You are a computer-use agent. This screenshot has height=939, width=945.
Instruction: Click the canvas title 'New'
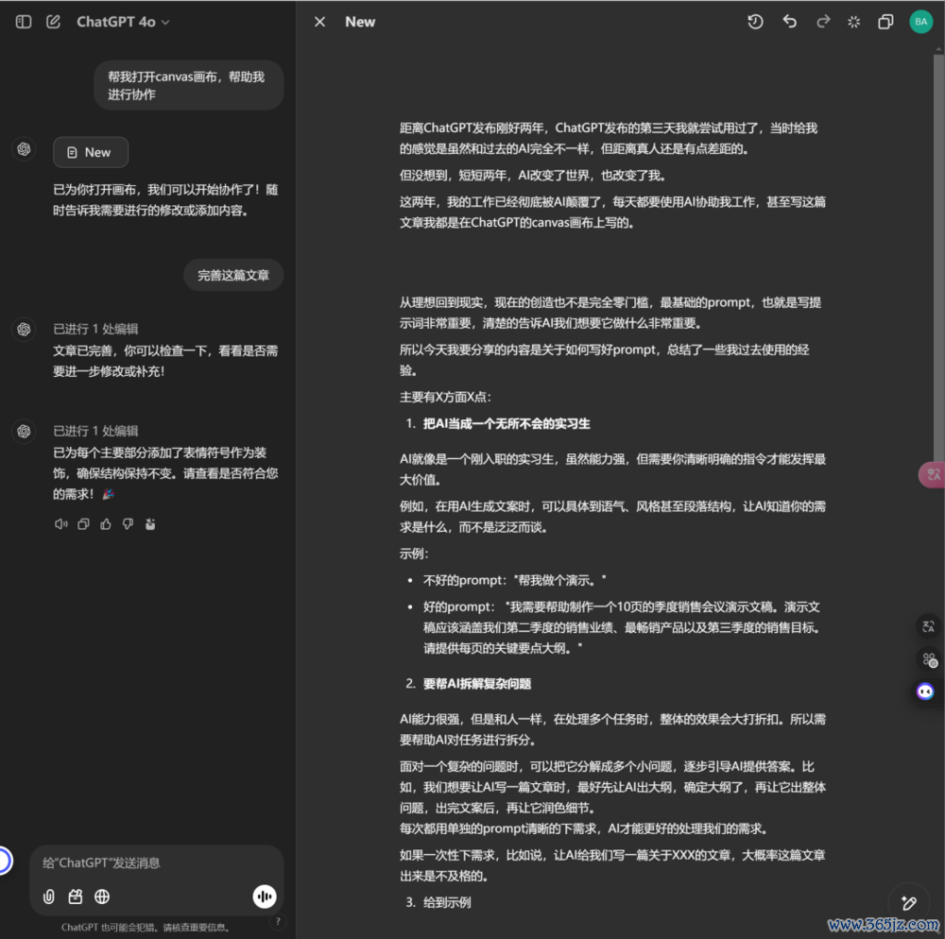[360, 23]
